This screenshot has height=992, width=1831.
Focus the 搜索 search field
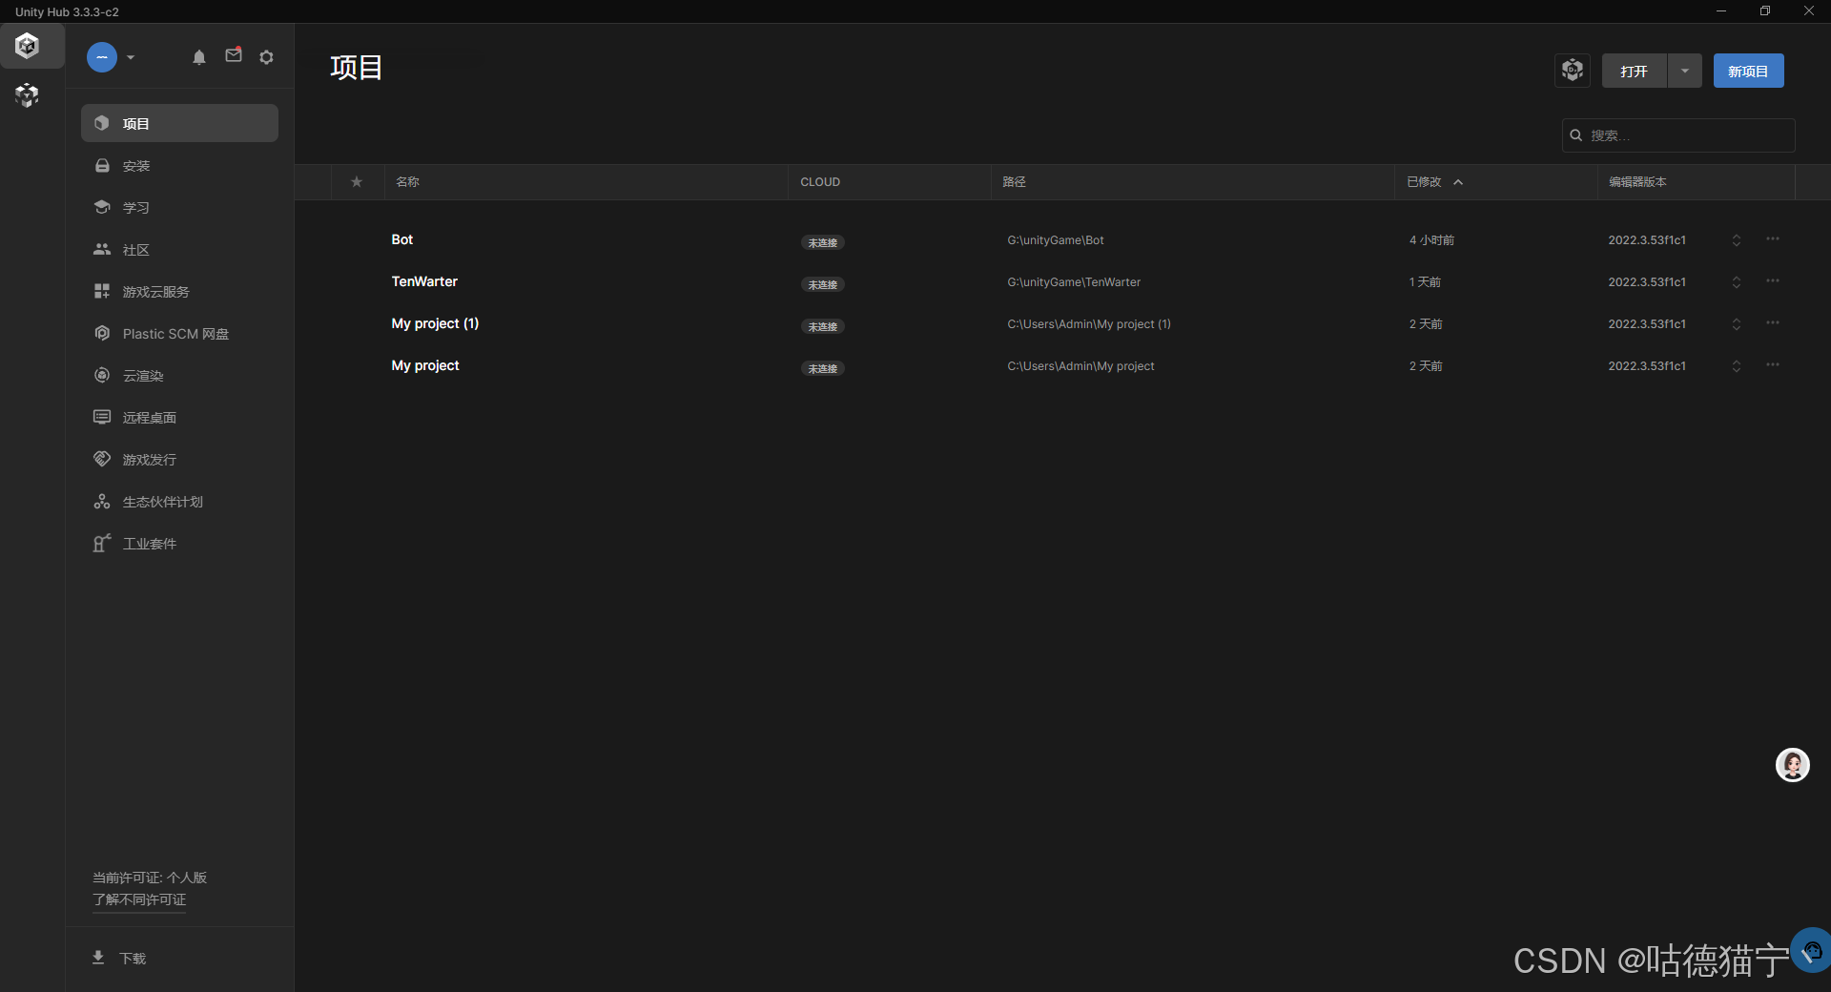click(1678, 135)
